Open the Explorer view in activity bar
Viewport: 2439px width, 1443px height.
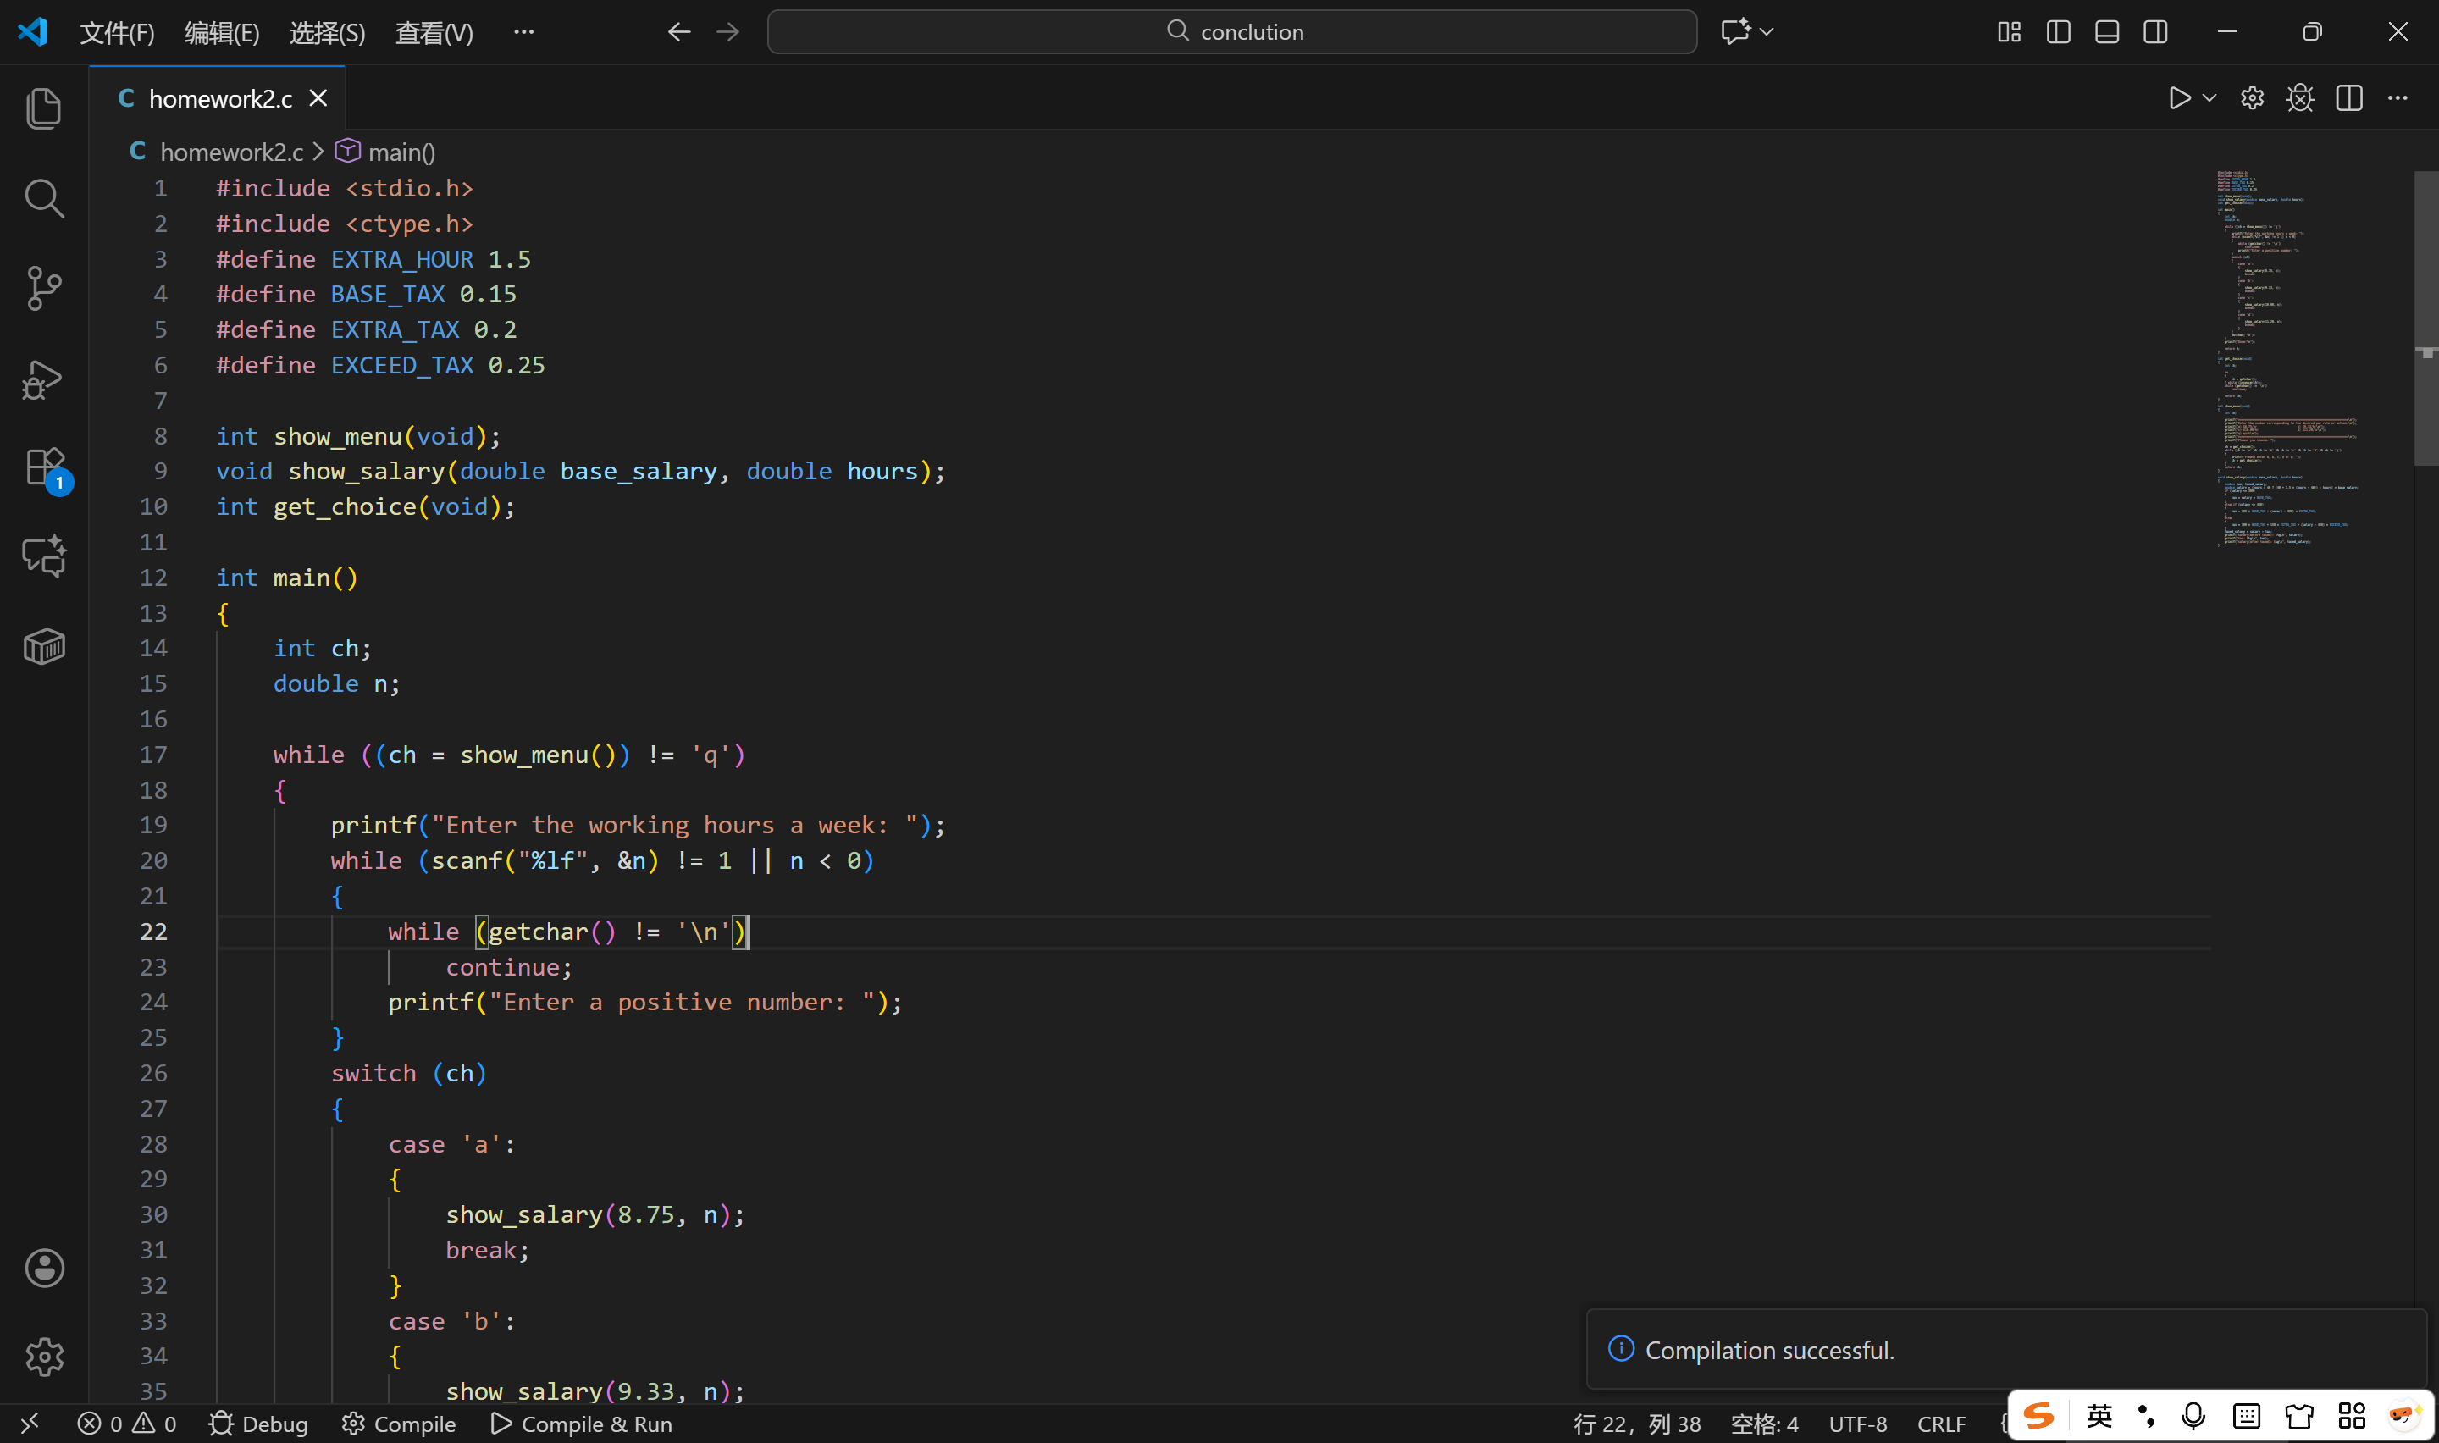44,108
